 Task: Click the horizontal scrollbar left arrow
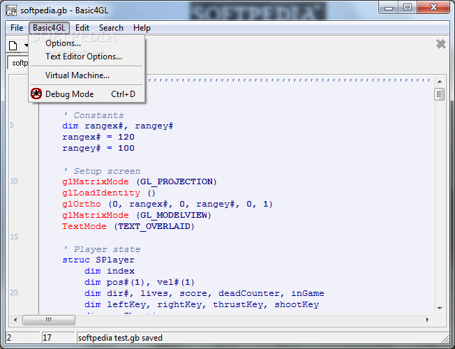[x=15, y=320]
